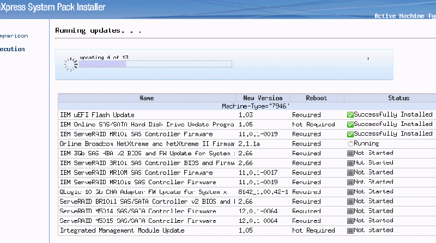Click the Running spinner icon for Broadcom NetXtreme

click(350, 144)
